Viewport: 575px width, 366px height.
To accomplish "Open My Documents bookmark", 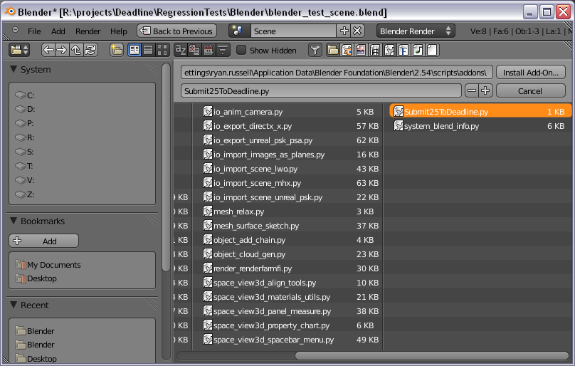I will [82, 265].
